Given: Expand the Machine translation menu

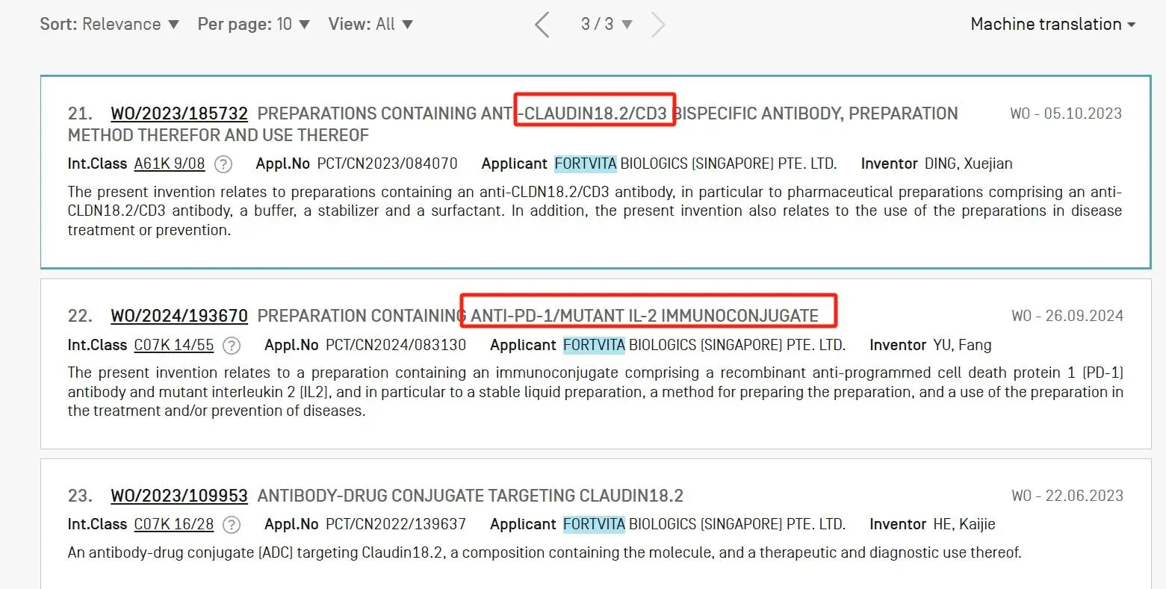Looking at the screenshot, I should pyautogui.click(x=1052, y=24).
